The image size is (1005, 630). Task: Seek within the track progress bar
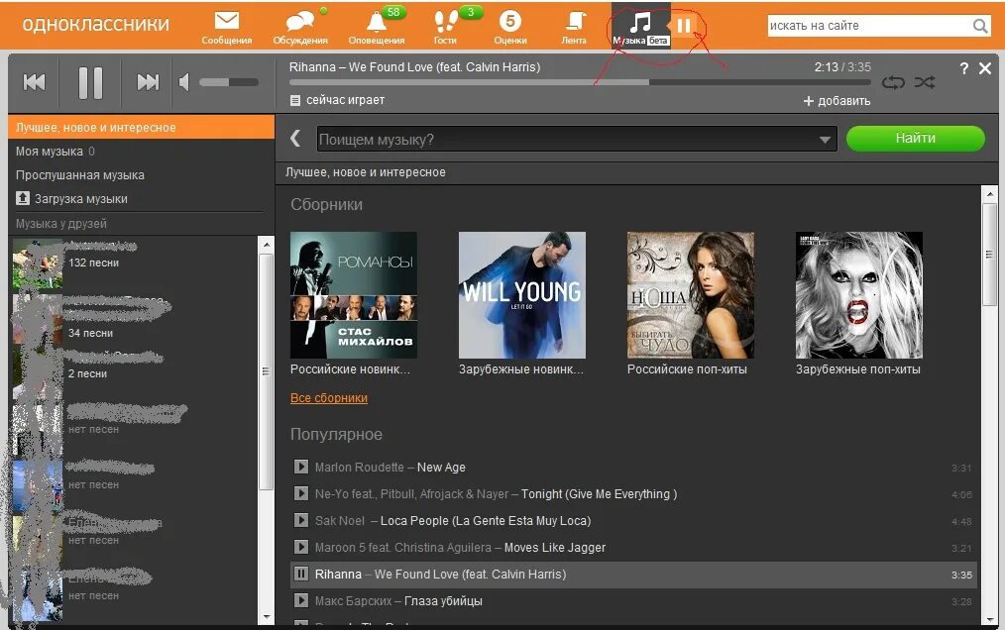click(x=580, y=82)
